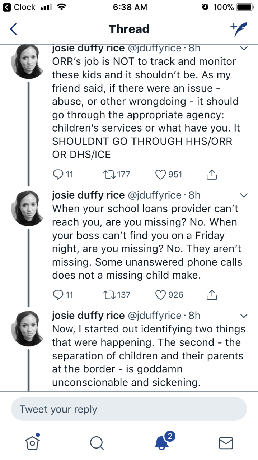This screenshot has height=460, width=258.
Task: Tap the back arrow in Thread header
Action: point(13,29)
